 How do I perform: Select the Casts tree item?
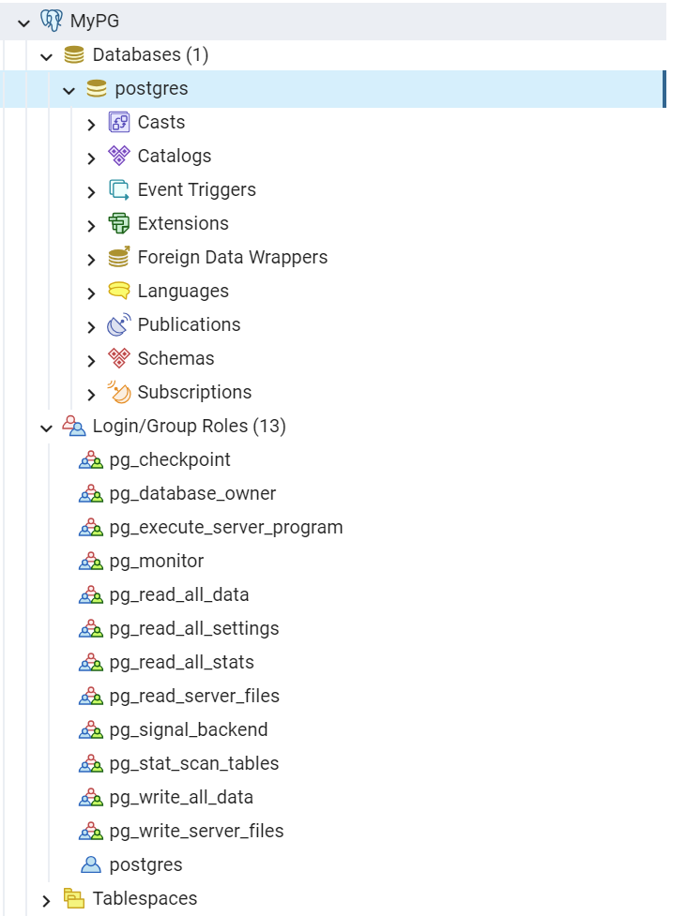coord(161,123)
